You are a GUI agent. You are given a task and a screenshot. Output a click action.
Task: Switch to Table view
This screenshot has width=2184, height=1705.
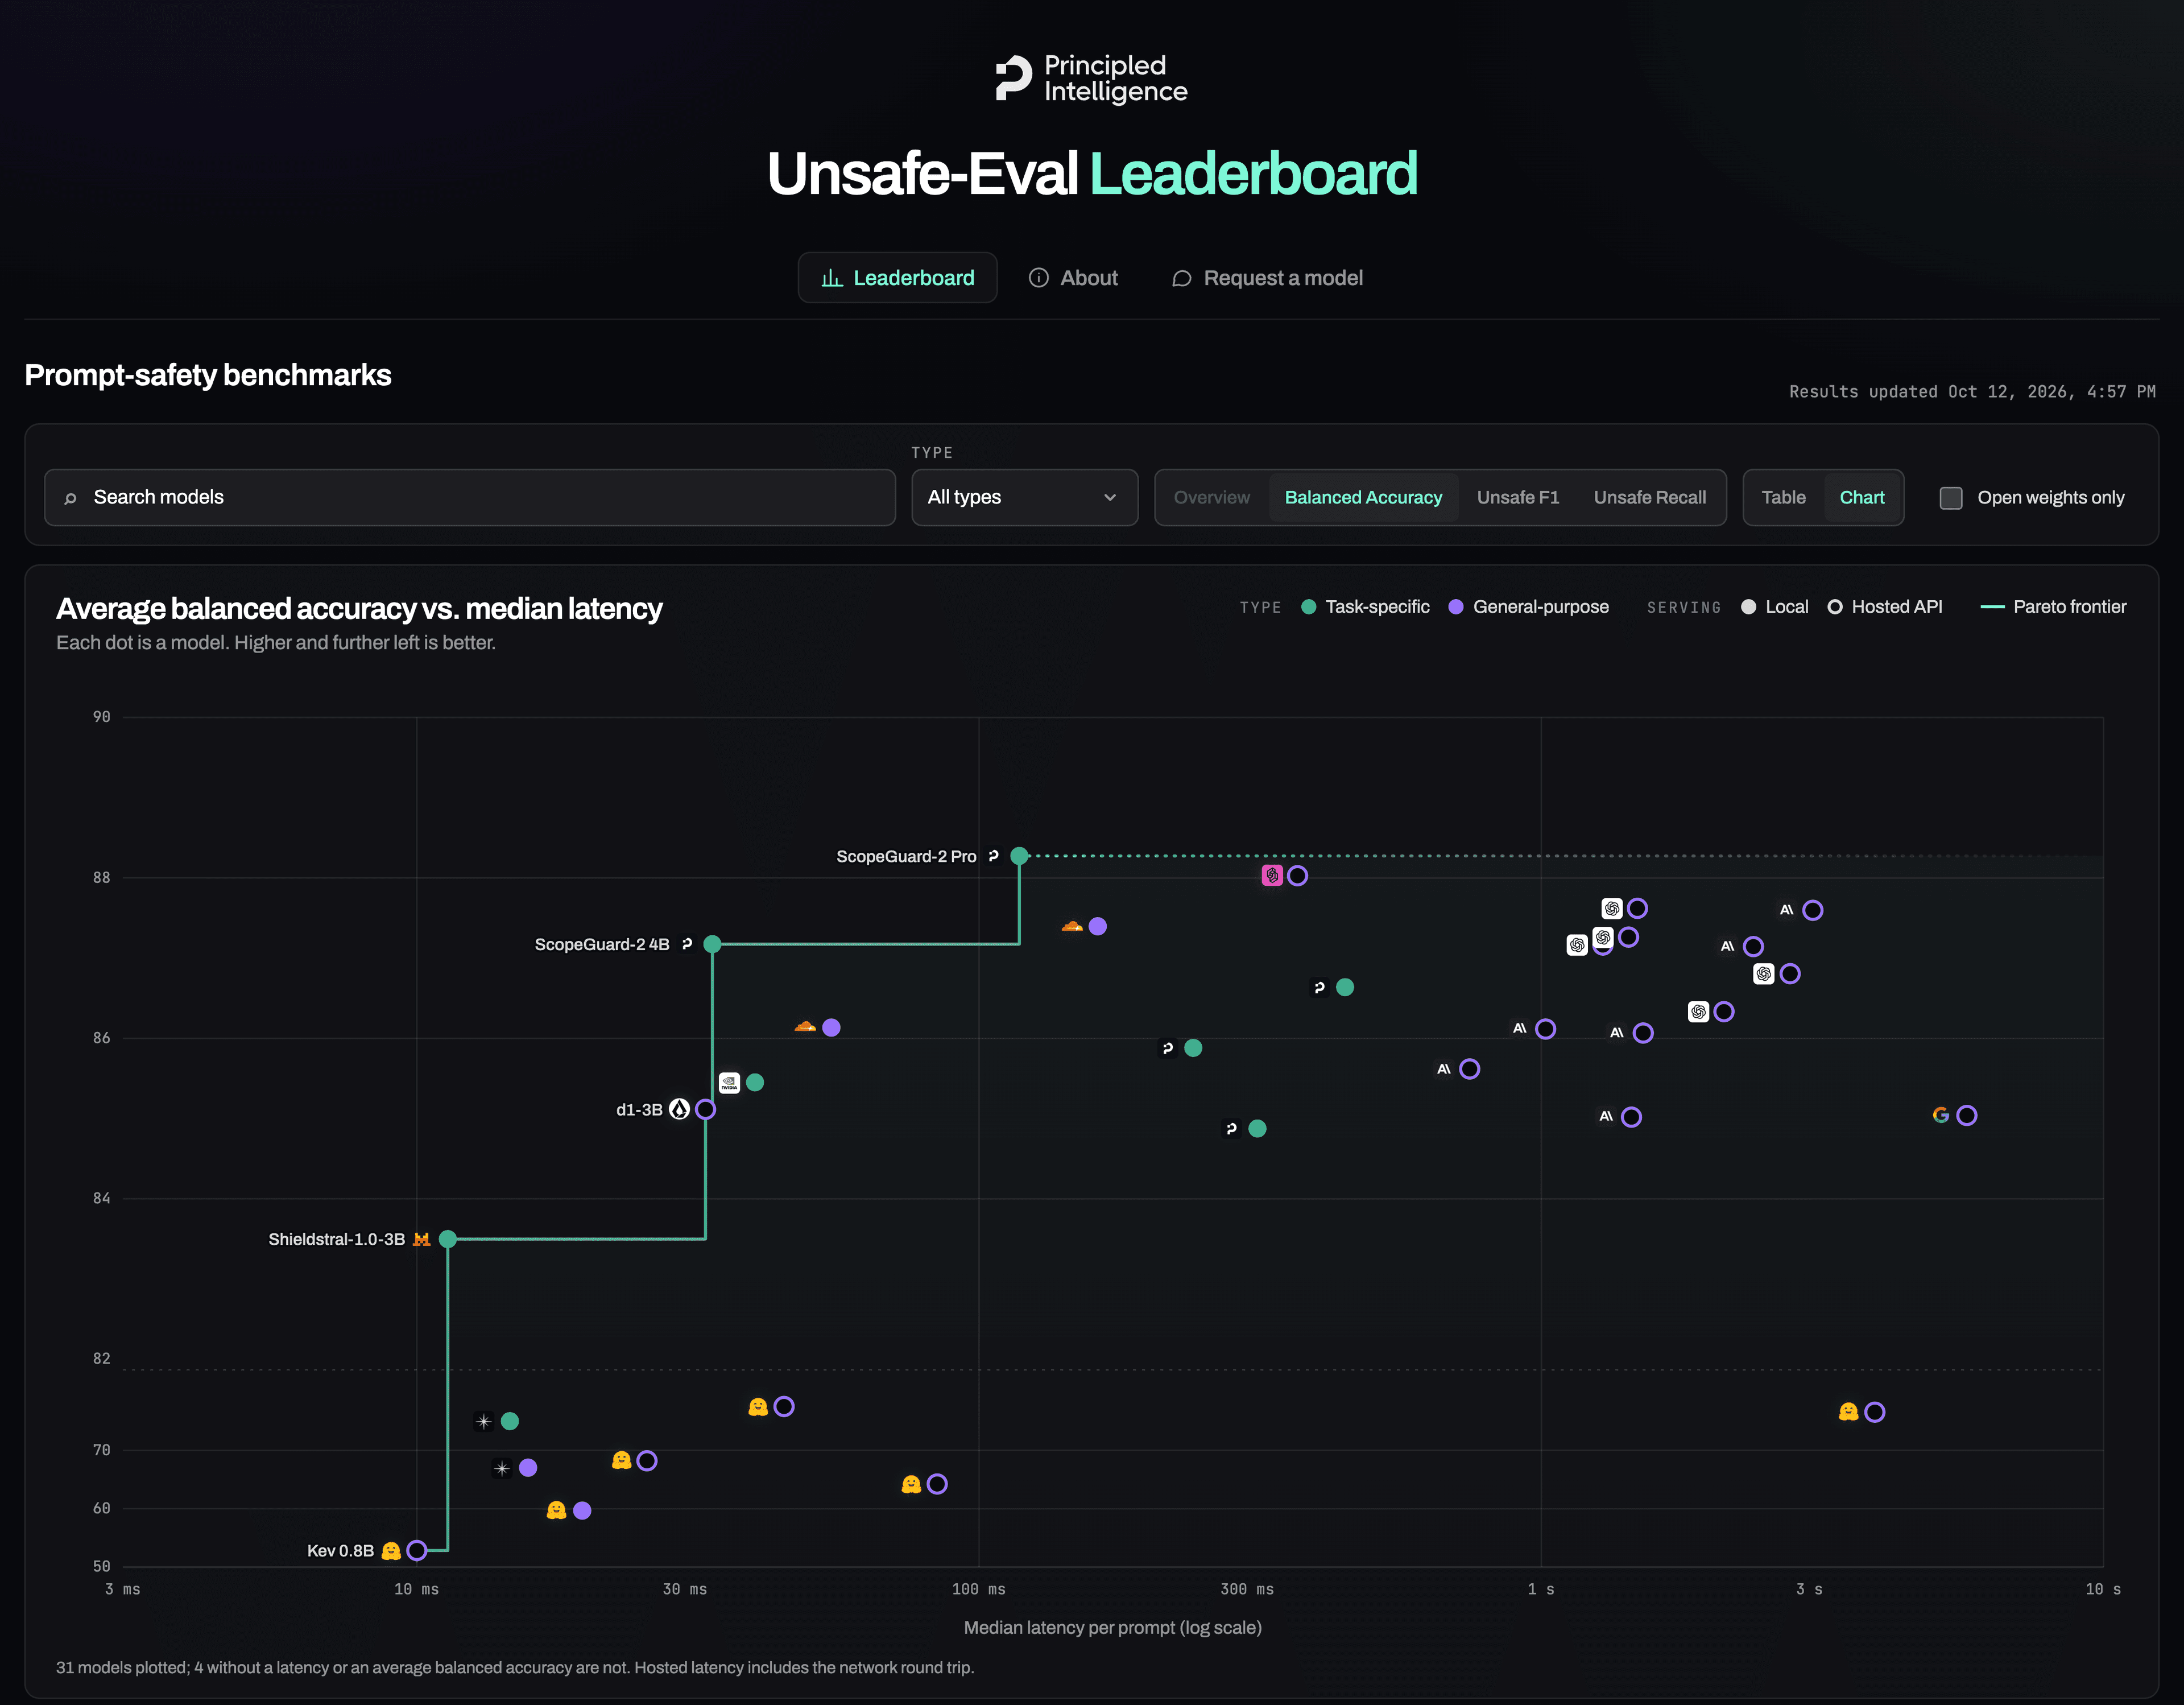click(1783, 498)
